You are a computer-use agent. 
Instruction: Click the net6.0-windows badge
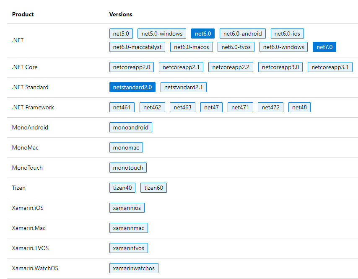coord(283,47)
